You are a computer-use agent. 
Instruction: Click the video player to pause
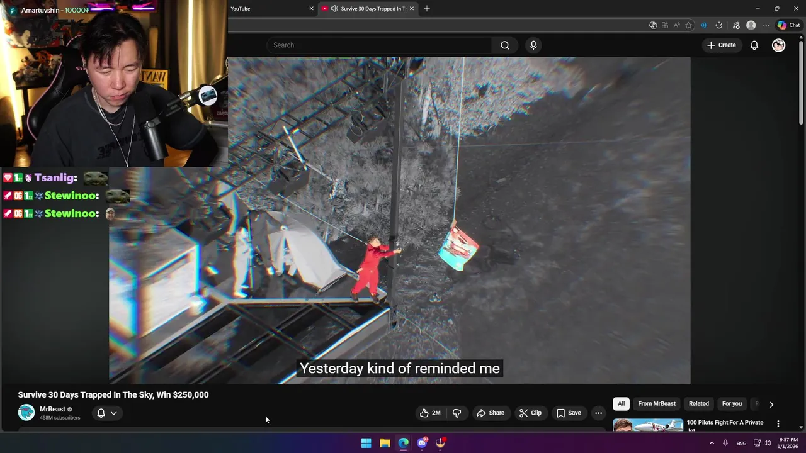[400, 220]
